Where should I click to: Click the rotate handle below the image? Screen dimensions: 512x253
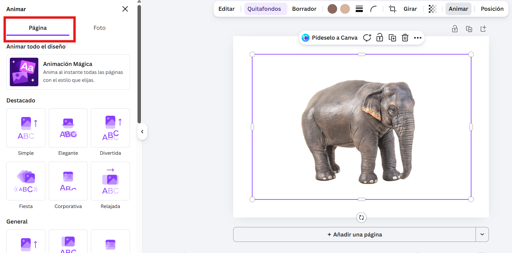tap(362, 217)
